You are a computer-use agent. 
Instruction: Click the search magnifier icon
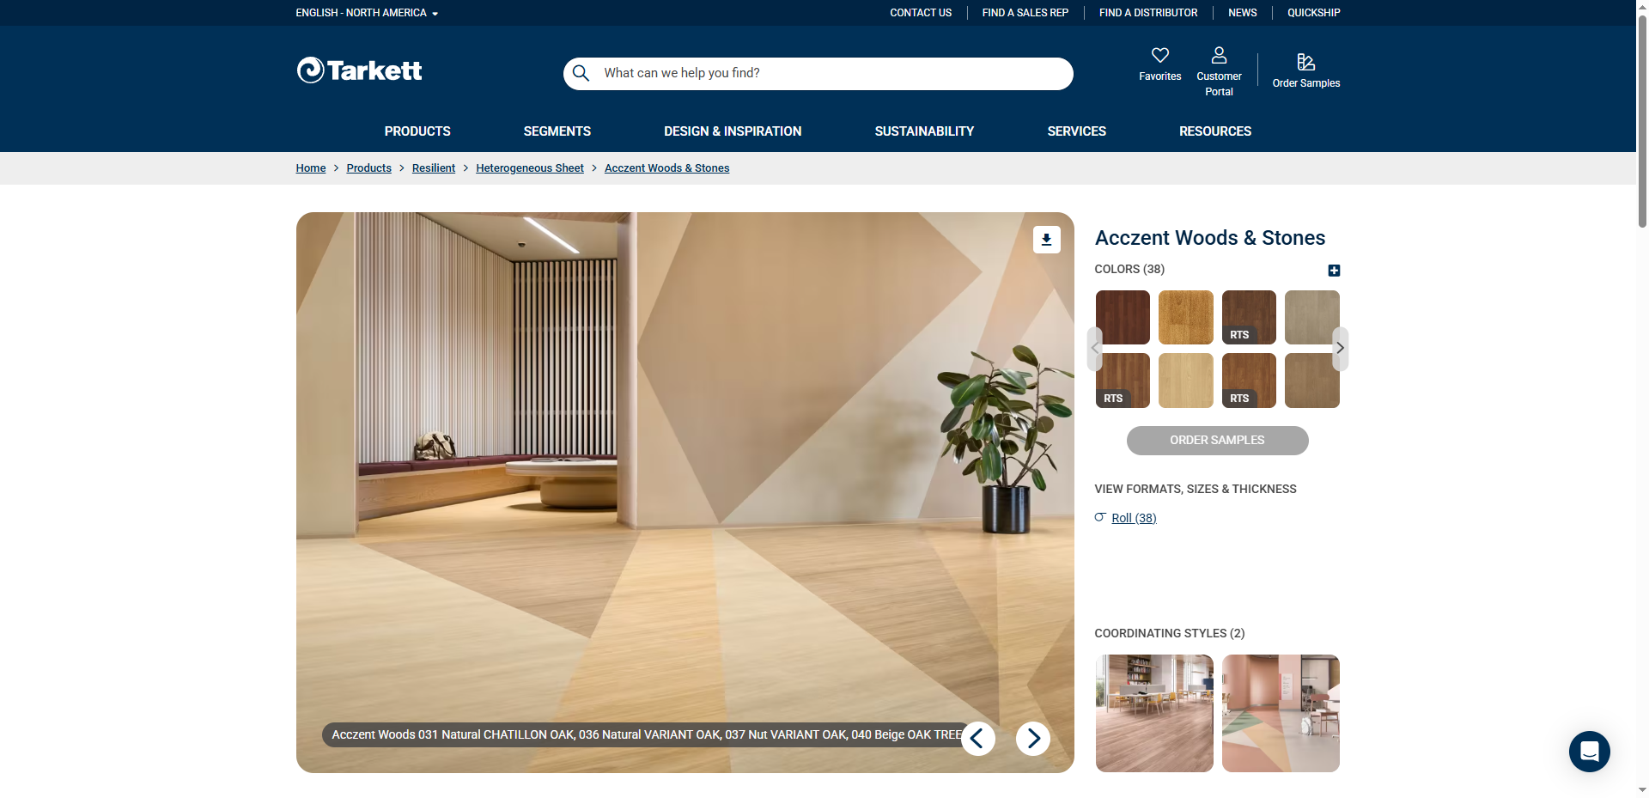581,73
